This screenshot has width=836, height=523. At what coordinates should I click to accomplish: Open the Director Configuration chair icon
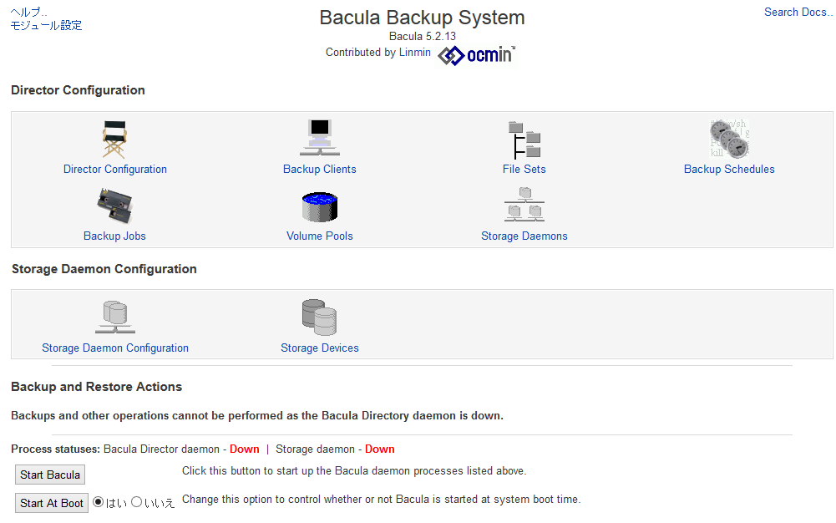click(114, 139)
